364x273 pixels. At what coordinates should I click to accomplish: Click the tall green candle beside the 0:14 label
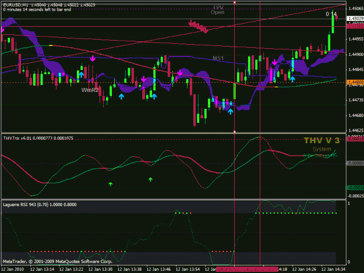[333, 22]
